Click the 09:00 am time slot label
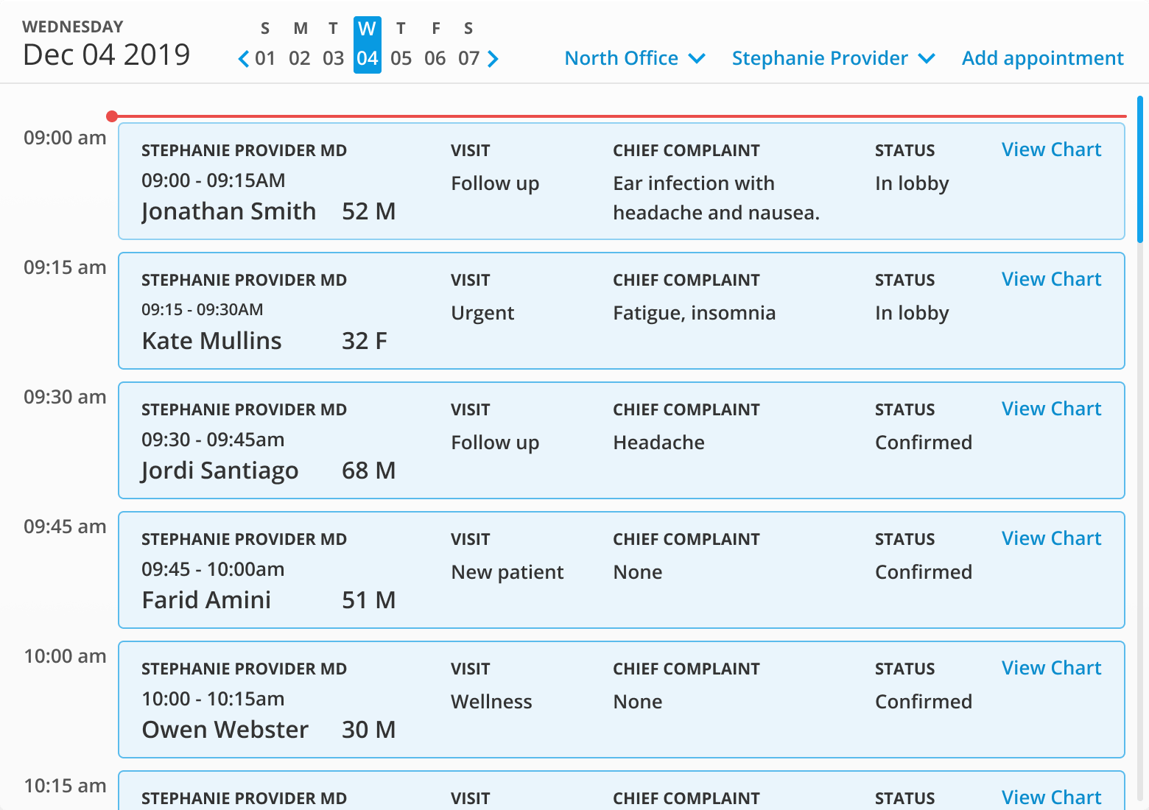This screenshot has width=1149, height=810. click(65, 138)
